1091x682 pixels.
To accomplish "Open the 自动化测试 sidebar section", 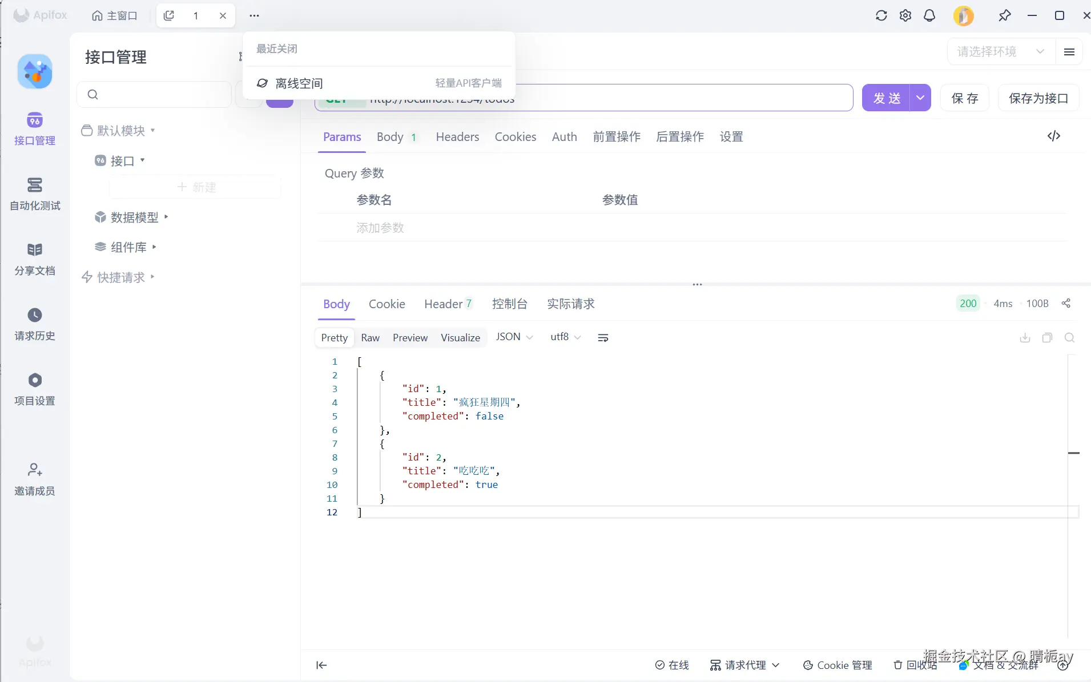I will pos(35,193).
